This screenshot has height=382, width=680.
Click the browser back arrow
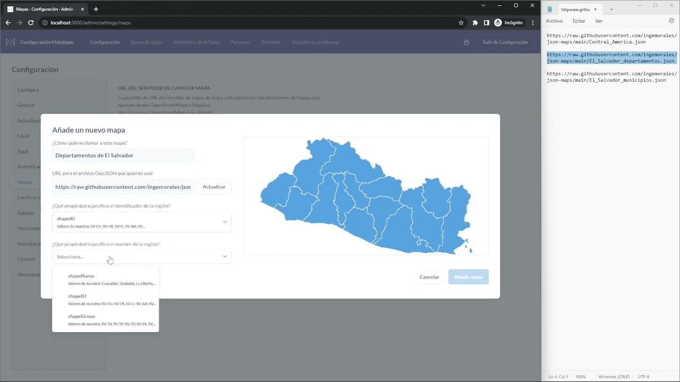8,23
